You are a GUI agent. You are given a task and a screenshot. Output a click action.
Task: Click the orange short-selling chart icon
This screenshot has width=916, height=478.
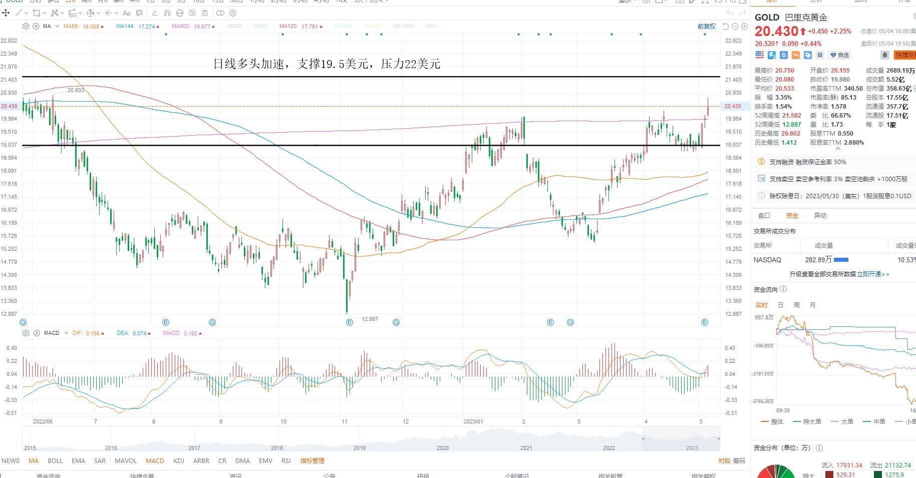(x=796, y=55)
